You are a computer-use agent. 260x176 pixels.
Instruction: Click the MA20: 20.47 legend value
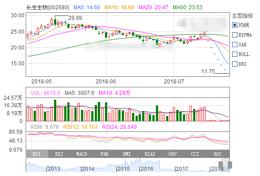pyautogui.click(x=153, y=7)
